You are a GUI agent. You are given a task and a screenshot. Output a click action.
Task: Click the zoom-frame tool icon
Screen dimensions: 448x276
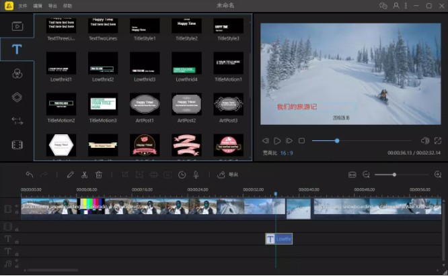tap(139, 175)
